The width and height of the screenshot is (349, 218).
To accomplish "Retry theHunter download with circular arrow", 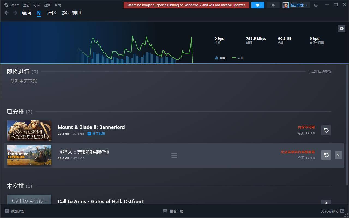I will coord(326,155).
